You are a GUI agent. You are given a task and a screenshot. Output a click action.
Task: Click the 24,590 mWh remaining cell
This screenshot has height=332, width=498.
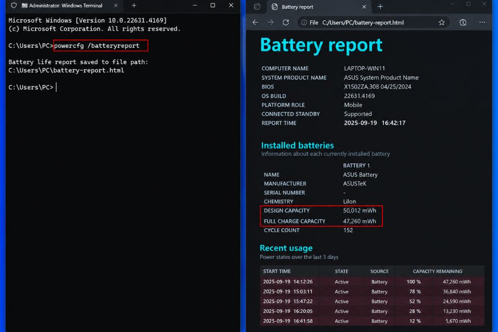(x=457, y=301)
